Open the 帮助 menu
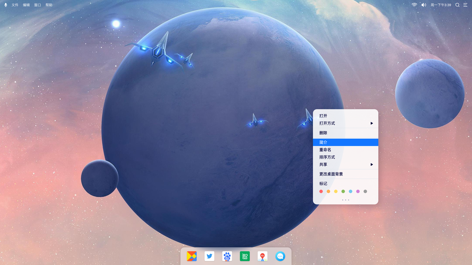This screenshot has height=265, width=472. [x=49, y=5]
